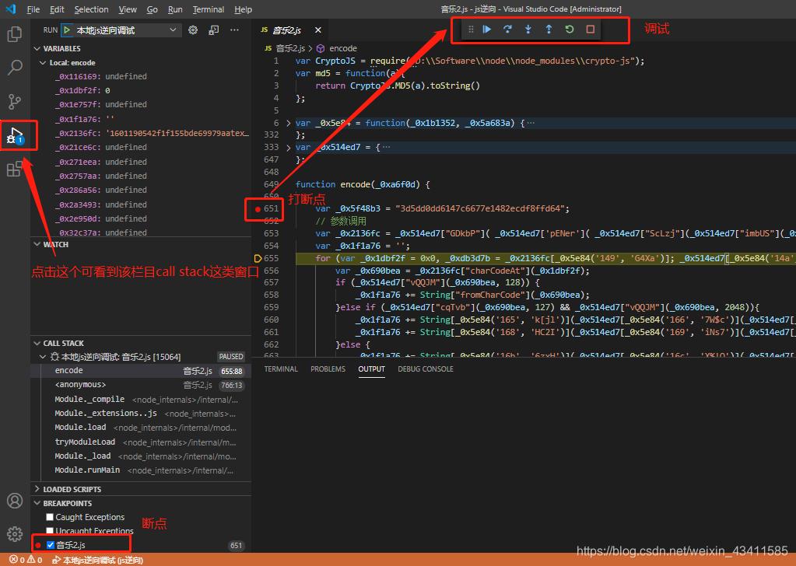Open launch.json via gear icon

[x=193, y=30]
